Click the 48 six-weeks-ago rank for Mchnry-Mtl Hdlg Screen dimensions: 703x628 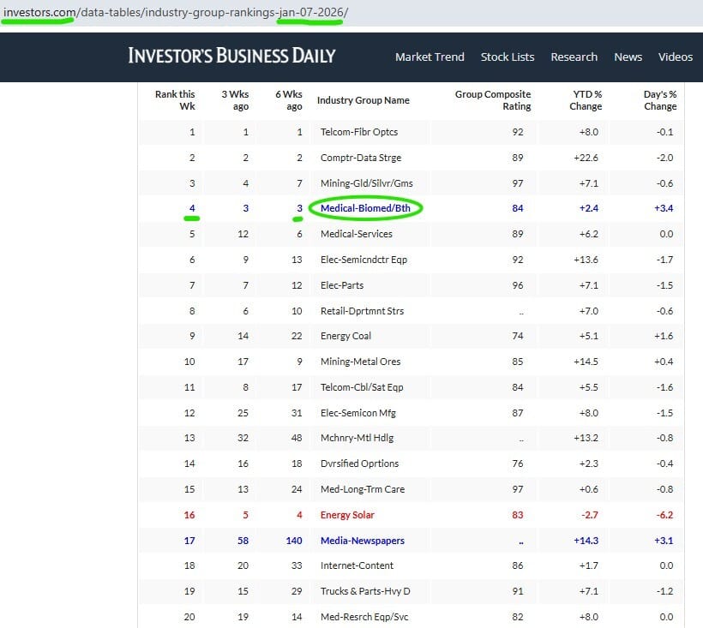click(x=297, y=438)
